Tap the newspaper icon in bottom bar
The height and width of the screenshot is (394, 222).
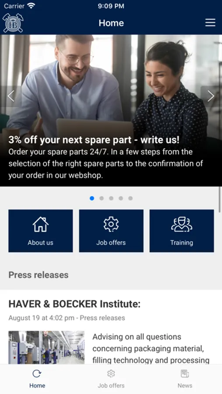185,374
